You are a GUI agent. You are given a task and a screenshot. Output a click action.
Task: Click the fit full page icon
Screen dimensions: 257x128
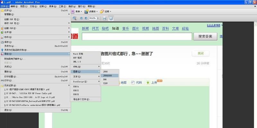click(x=111, y=18)
